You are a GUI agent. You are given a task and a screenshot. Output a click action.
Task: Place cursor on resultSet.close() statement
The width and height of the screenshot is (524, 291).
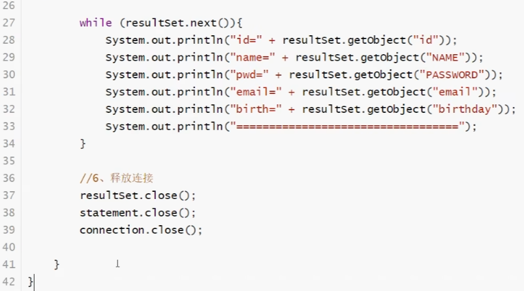pos(137,195)
